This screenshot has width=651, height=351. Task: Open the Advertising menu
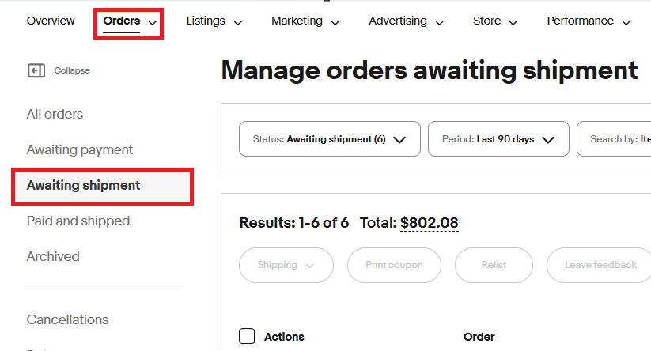(406, 21)
